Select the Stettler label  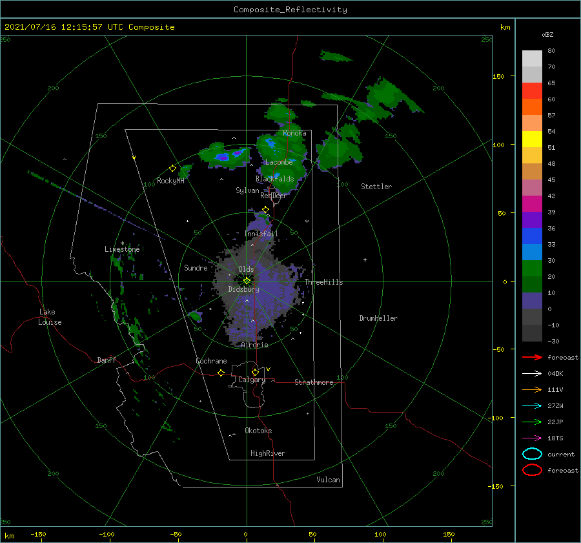click(376, 187)
